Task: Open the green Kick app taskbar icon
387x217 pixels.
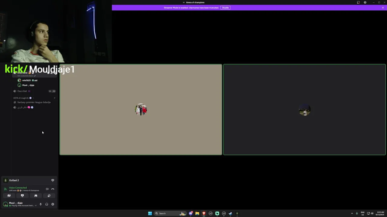Action: 217,213
